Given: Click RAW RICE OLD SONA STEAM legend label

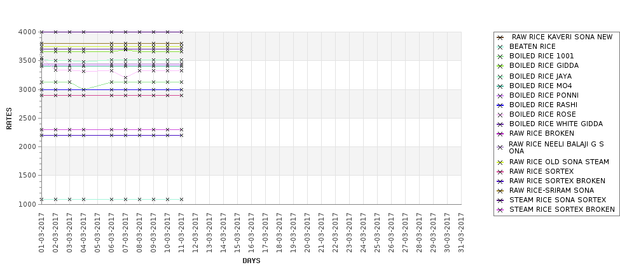Looking at the screenshot, I should click(x=559, y=162).
